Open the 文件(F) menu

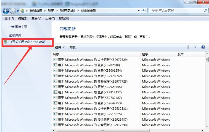[x=9, y=18]
